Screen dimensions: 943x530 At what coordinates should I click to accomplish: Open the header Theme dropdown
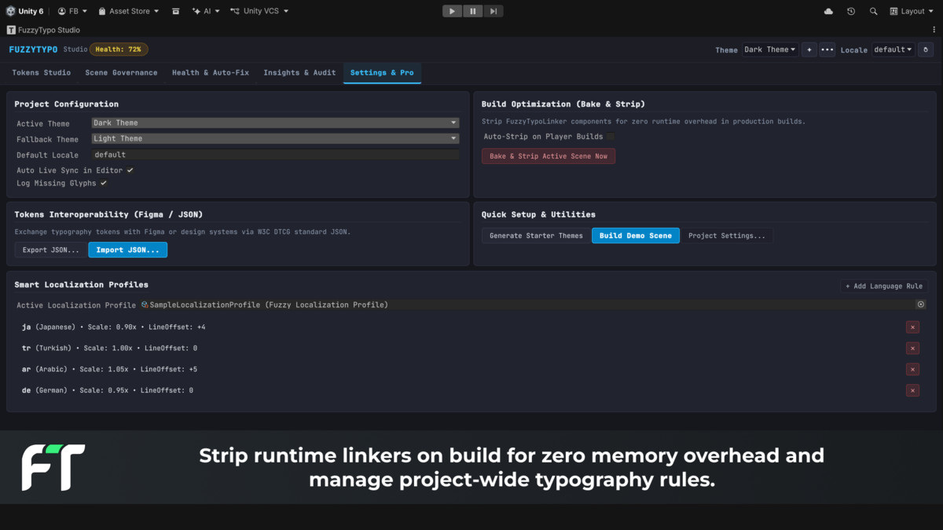[770, 49]
